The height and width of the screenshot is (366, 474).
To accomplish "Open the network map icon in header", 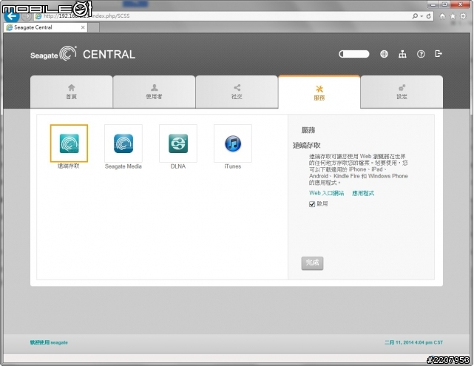I will point(402,54).
